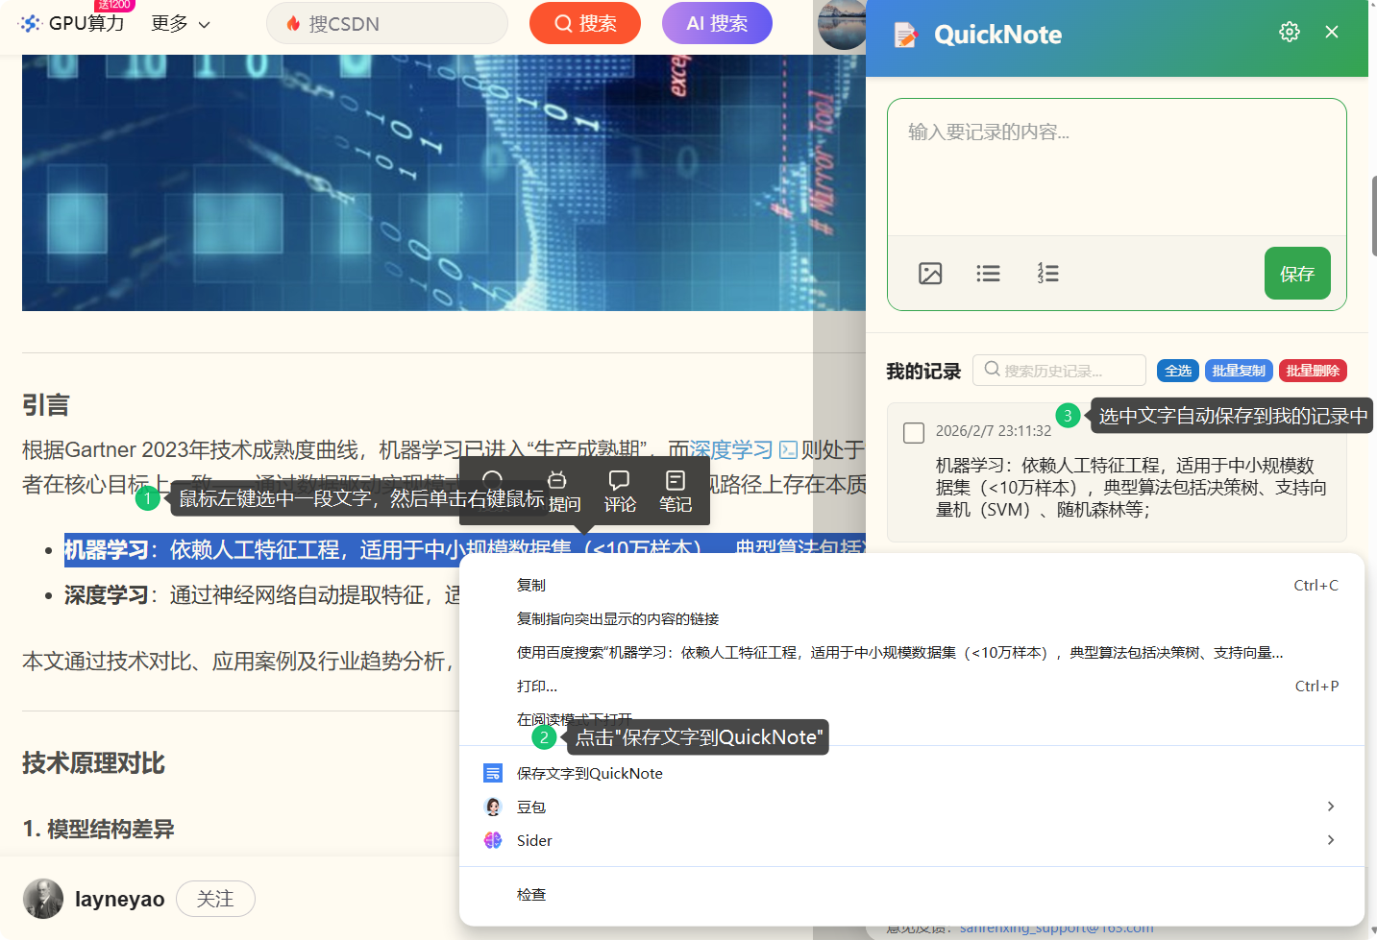The image size is (1377, 940).
Task: Click the 关注 button next to layneyao
Action: (215, 899)
